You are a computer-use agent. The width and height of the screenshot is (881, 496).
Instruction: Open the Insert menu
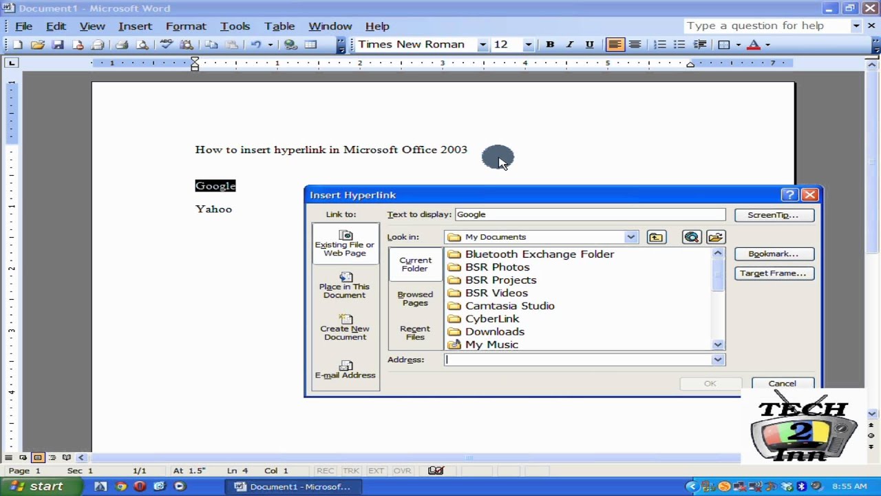(135, 26)
